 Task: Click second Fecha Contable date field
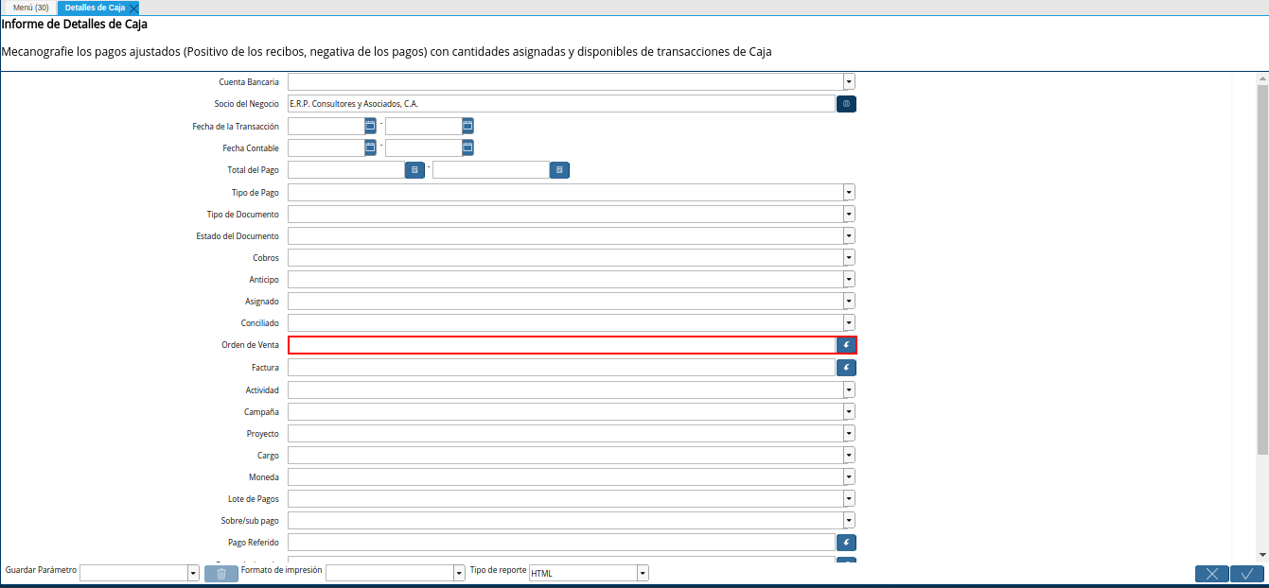(423, 147)
